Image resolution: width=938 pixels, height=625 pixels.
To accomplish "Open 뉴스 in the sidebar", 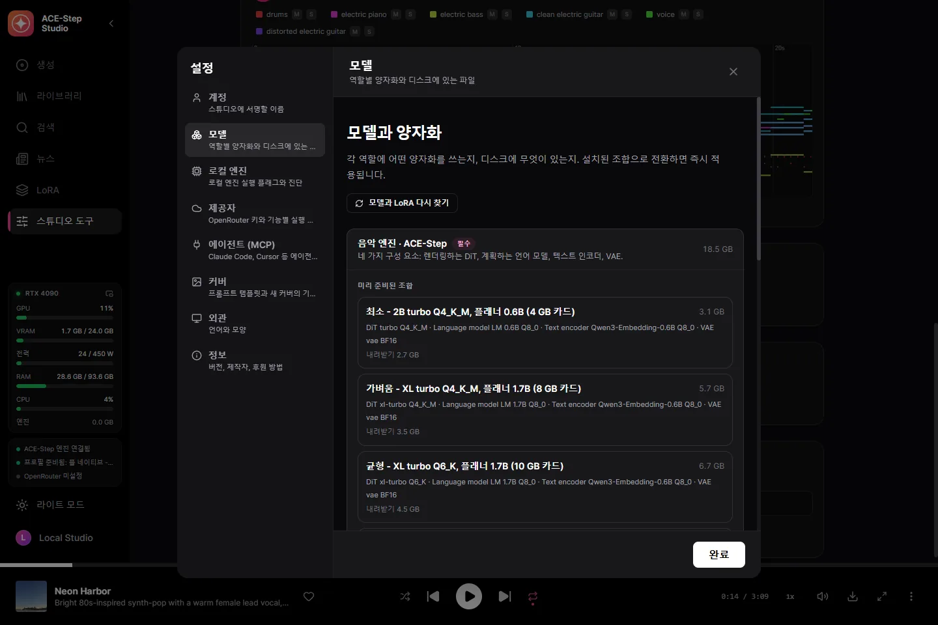I will click(x=64, y=158).
